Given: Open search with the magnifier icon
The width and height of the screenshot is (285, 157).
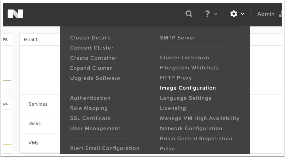Looking at the screenshot, I should point(188,14).
